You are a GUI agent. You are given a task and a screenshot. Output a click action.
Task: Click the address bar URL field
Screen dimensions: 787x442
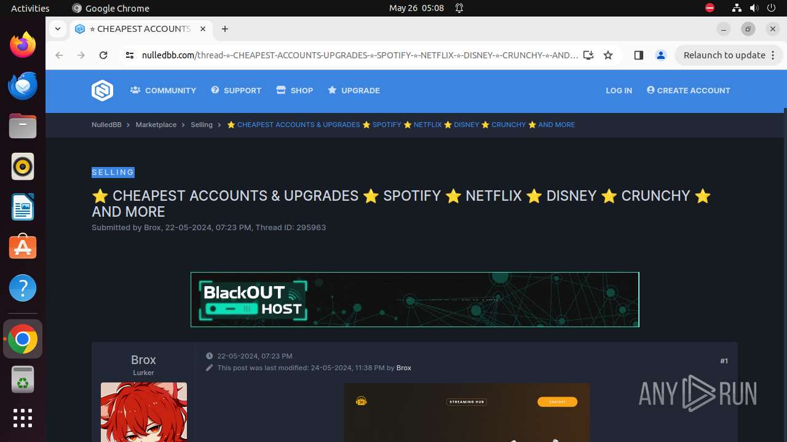click(x=359, y=55)
